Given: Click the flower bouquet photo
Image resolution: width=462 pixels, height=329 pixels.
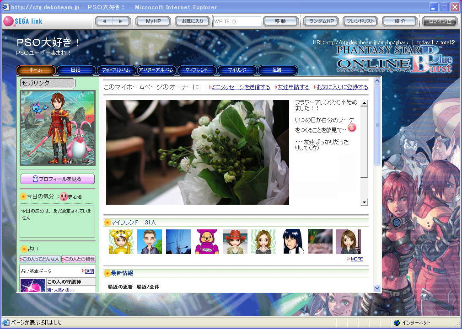Looking at the screenshot, I should [x=198, y=152].
